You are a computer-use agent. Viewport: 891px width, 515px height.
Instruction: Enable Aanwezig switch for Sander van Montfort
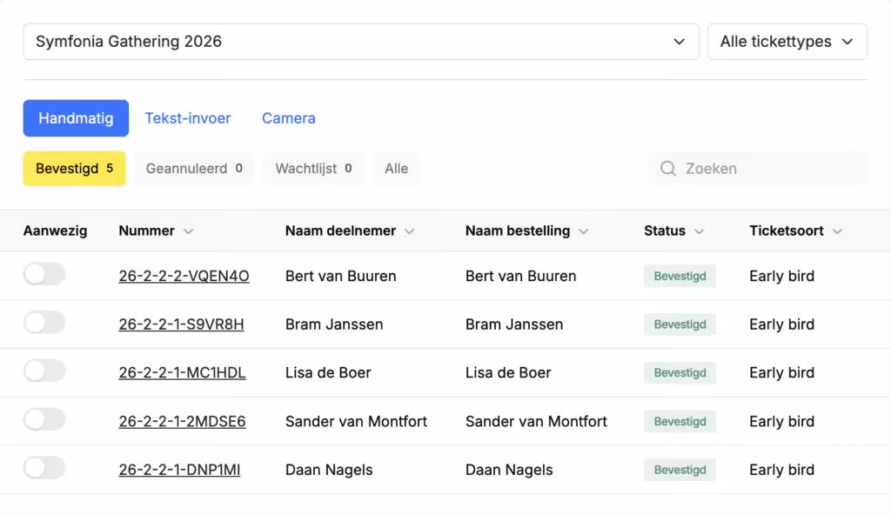pos(44,420)
